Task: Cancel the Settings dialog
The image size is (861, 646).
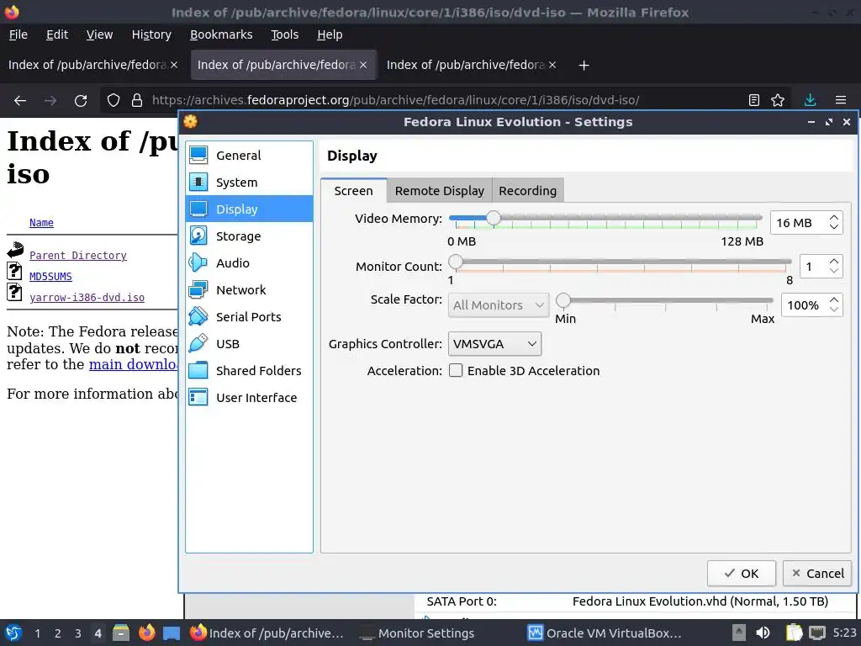Action: click(817, 574)
